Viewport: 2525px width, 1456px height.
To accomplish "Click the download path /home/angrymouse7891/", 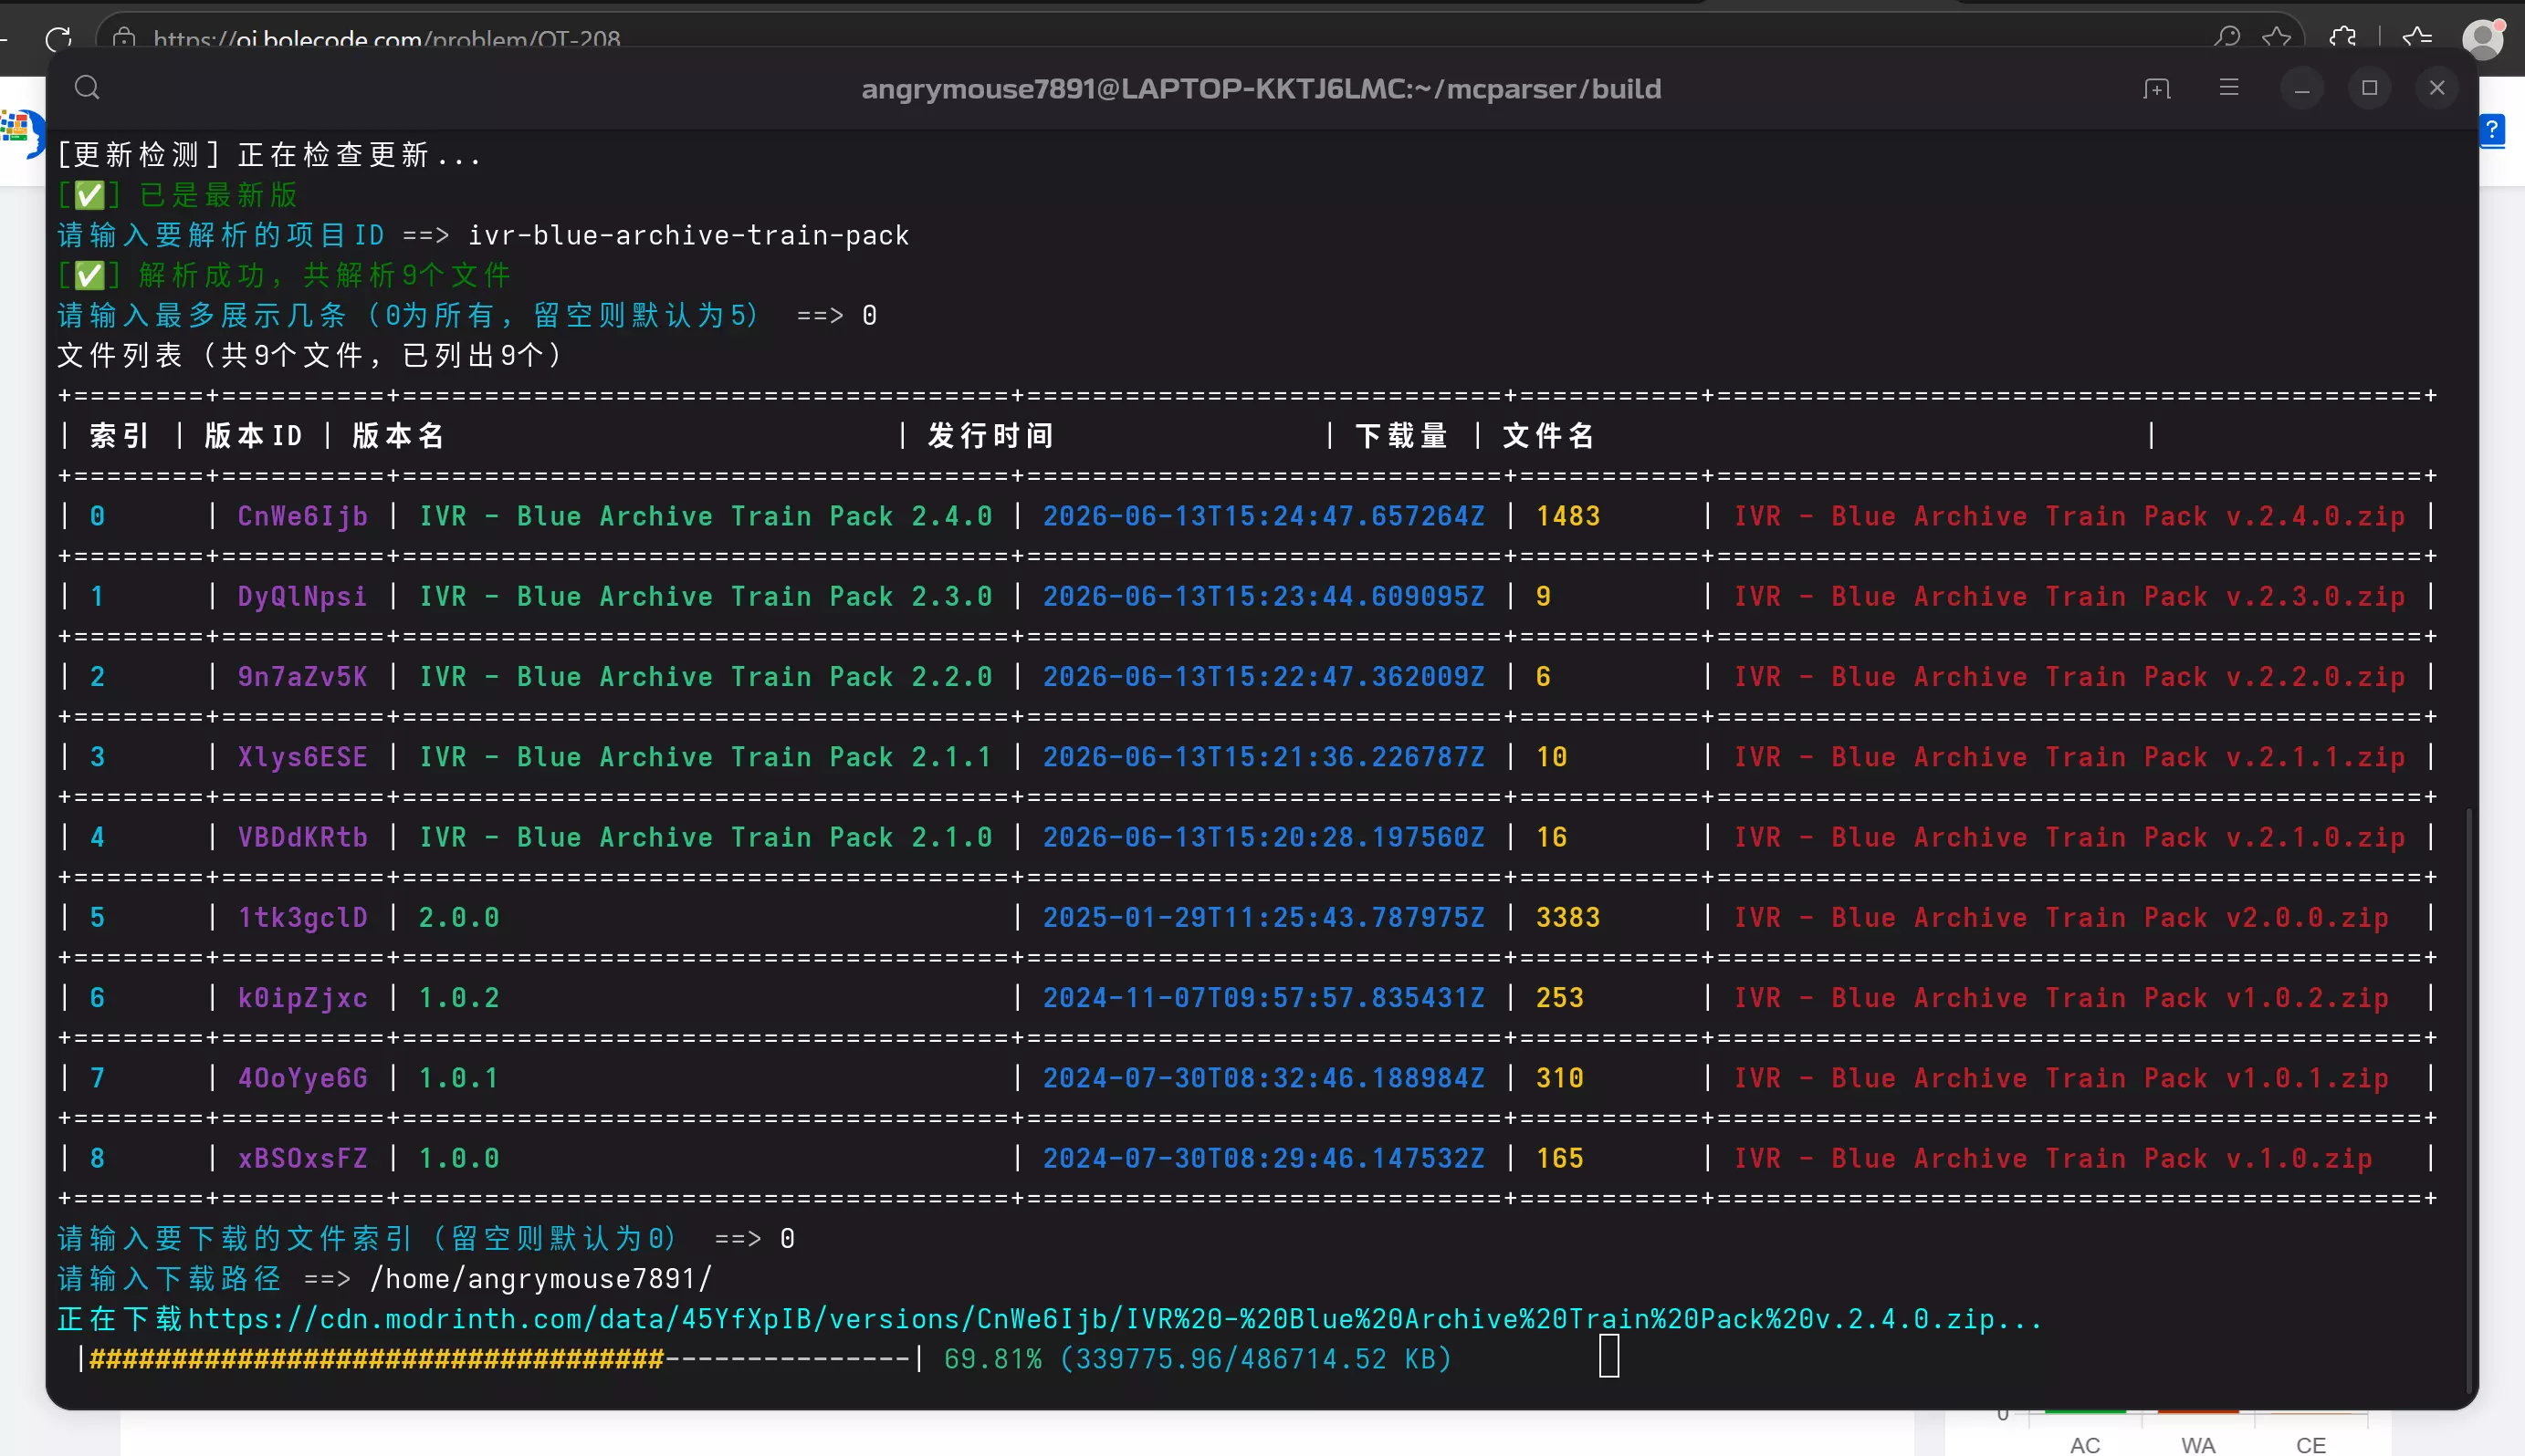I will pyautogui.click(x=540, y=1279).
